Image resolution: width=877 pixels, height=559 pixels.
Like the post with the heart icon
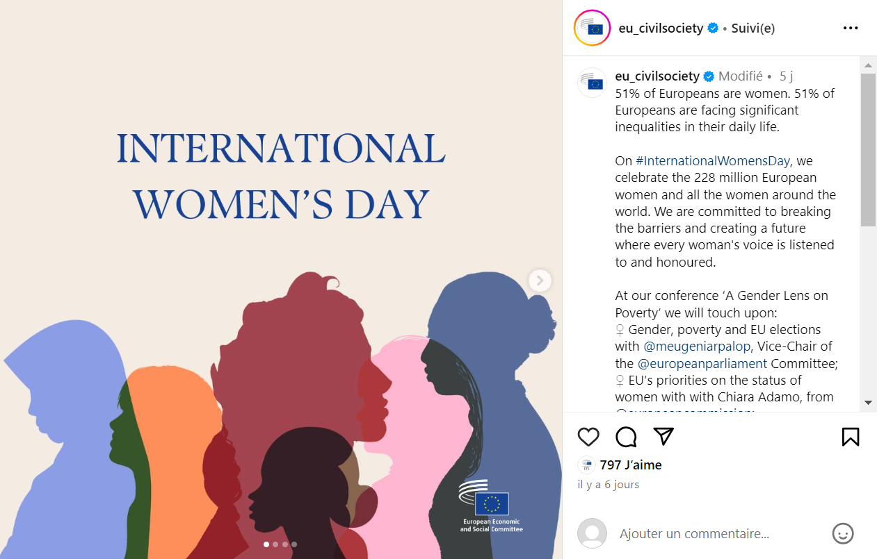[x=588, y=437]
